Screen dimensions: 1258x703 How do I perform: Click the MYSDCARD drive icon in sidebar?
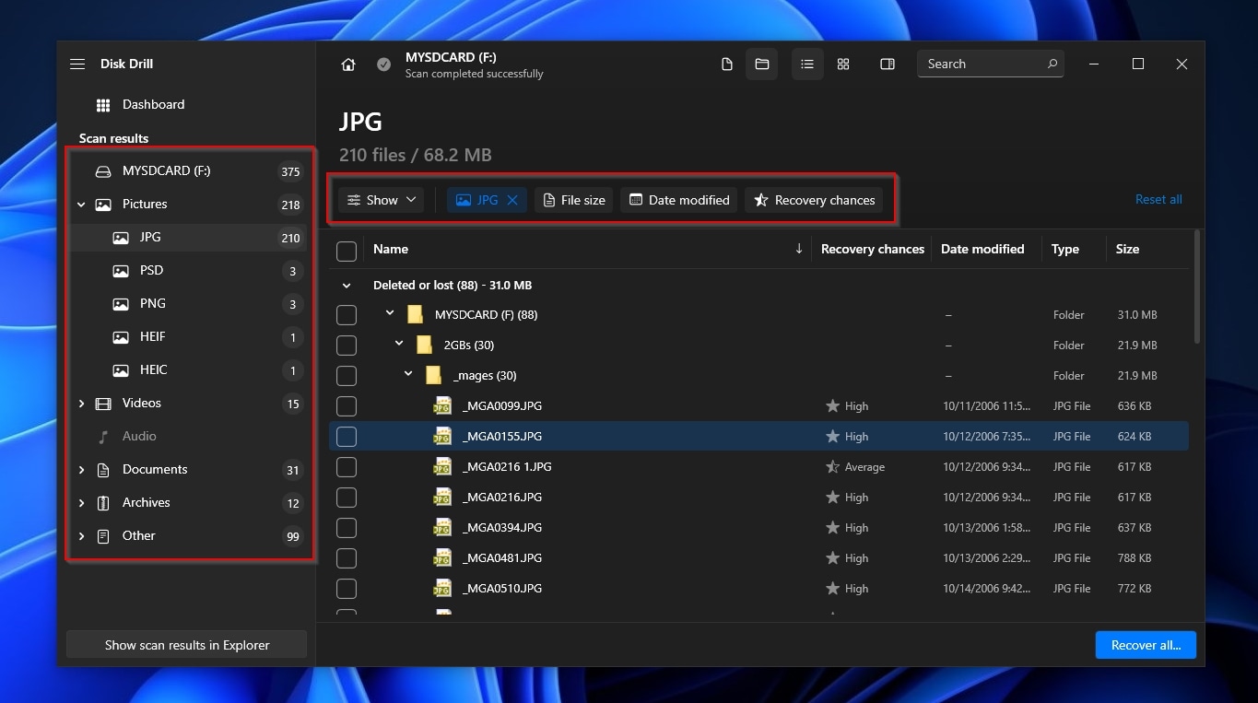click(104, 171)
